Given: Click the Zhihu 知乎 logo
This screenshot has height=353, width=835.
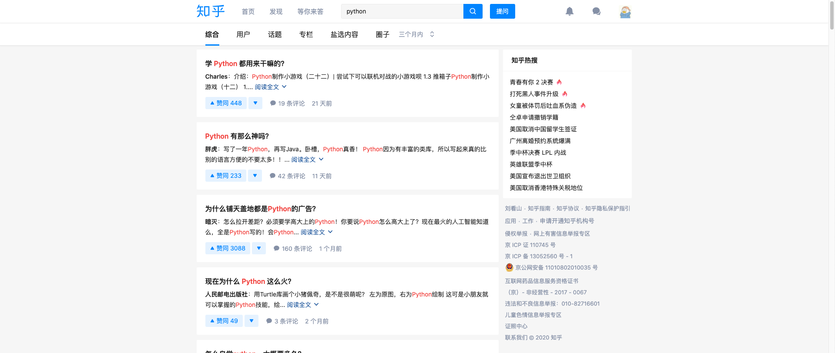Looking at the screenshot, I should click(x=211, y=11).
